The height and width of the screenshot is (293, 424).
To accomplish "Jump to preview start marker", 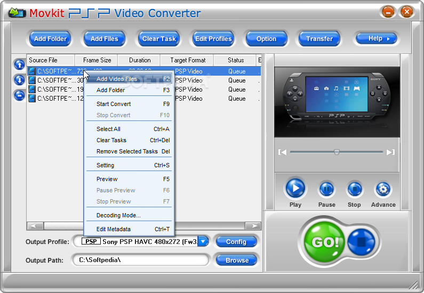I will (x=282, y=152).
